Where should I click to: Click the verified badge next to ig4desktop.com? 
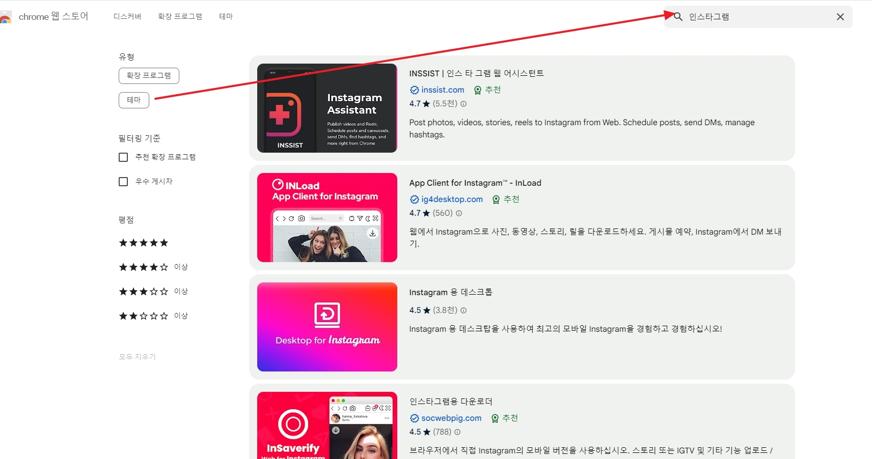tap(415, 199)
